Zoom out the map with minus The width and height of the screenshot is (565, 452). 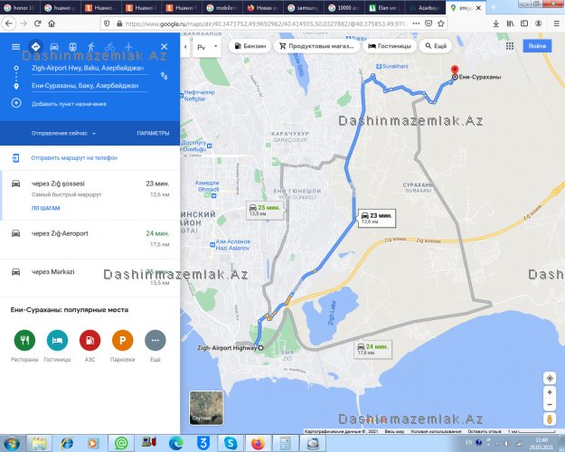coord(550,405)
